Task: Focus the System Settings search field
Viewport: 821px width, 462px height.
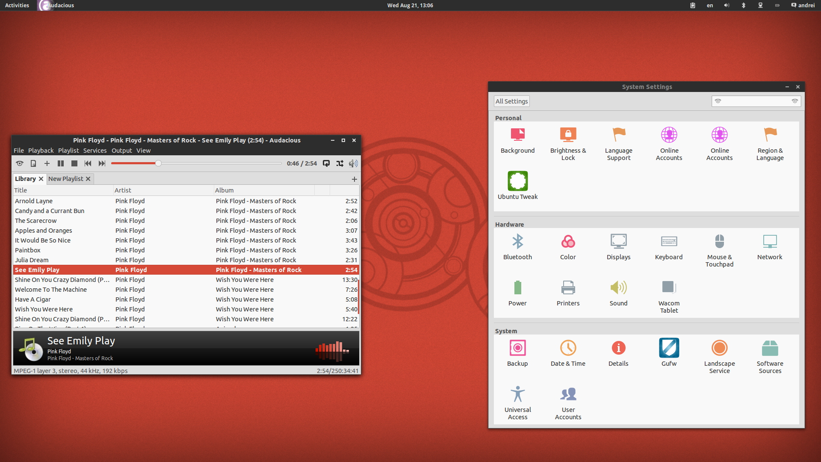Action: [756, 101]
